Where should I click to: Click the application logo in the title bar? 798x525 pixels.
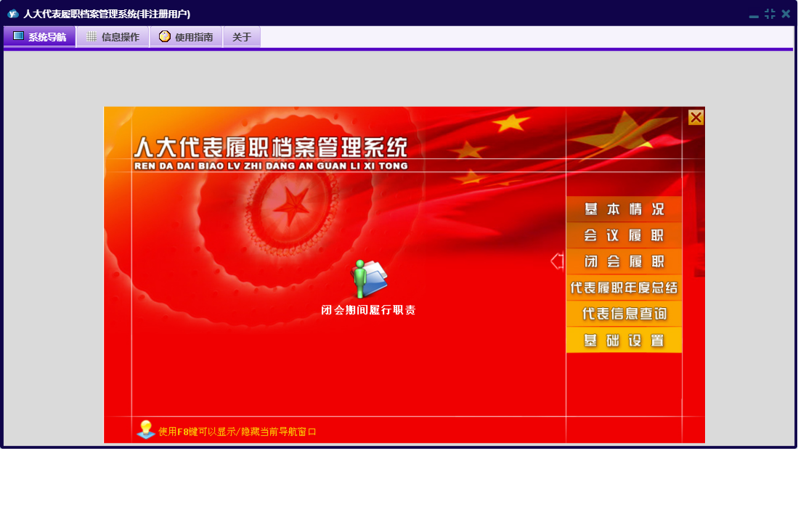pyautogui.click(x=13, y=14)
